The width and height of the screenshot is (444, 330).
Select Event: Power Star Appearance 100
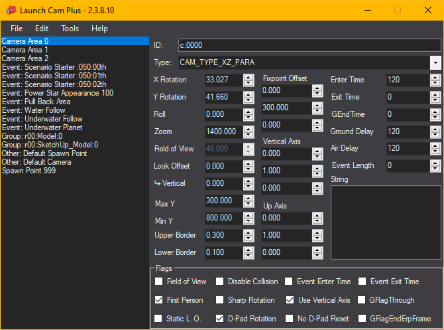(75, 93)
